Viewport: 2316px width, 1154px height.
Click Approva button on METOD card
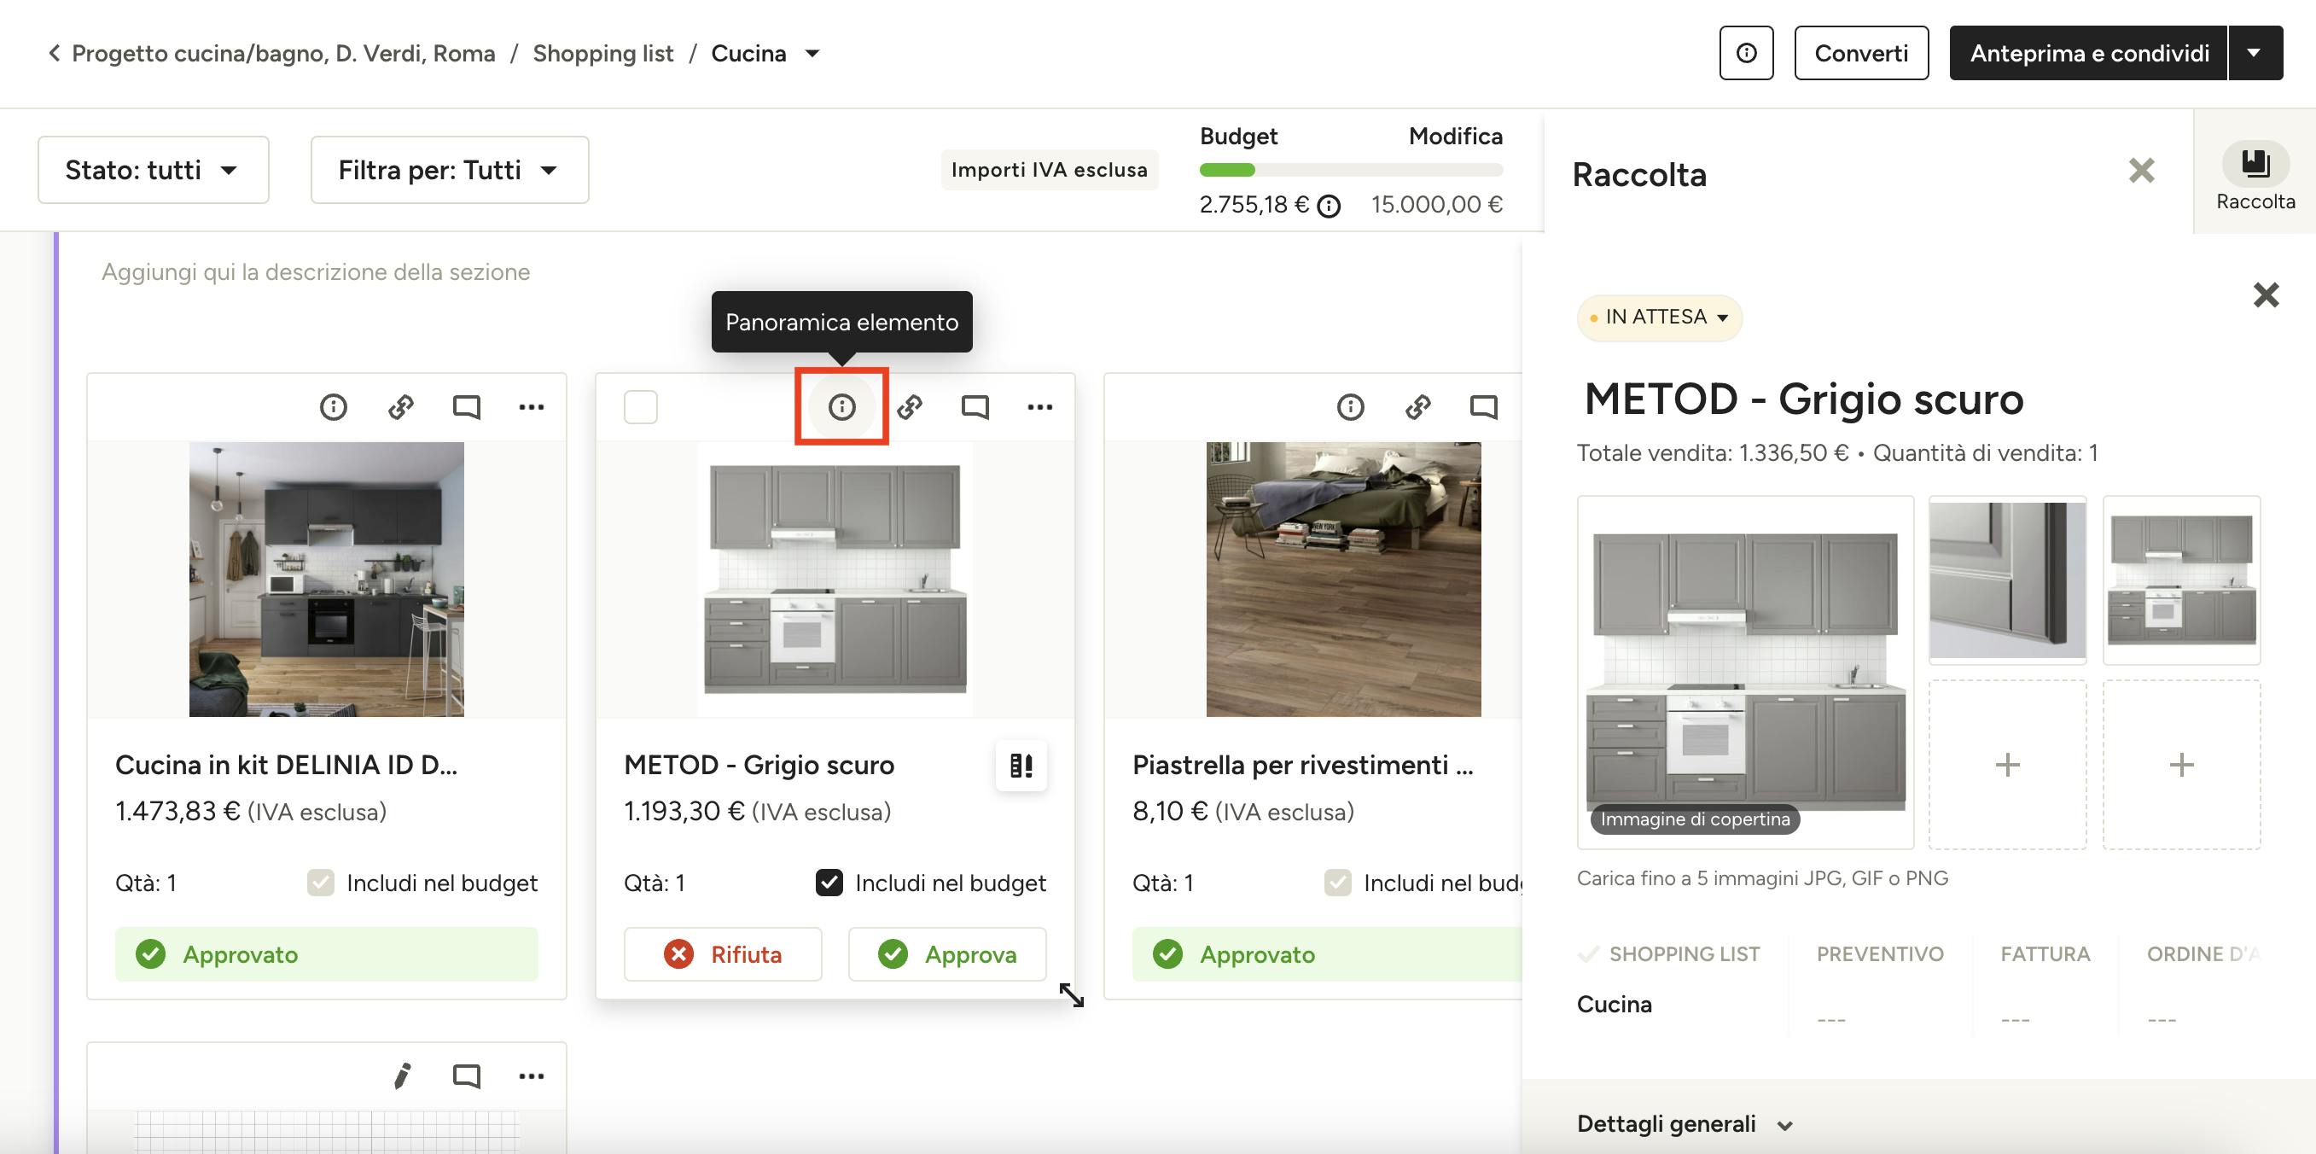(x=947, y=953)
